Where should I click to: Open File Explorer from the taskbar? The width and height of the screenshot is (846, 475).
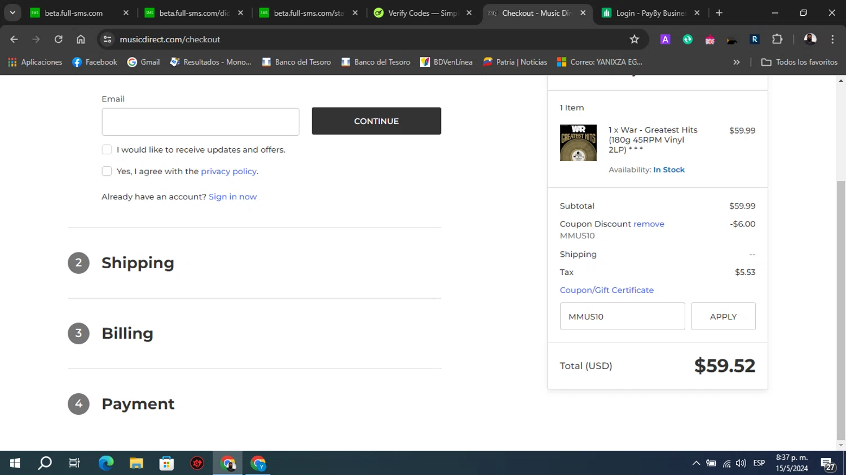pyautogui.click(x=136, y=463)
